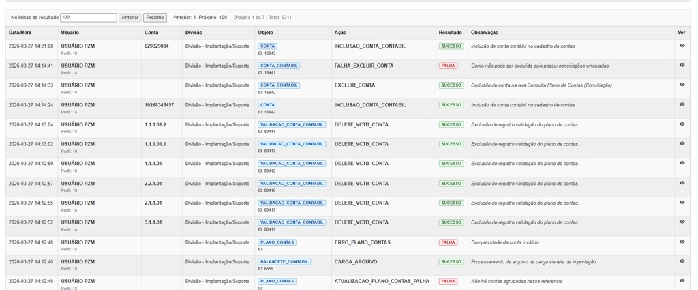The width and height of the screenshot is (698, 290).
Task: Show details for account 10248348457 via eye icon
Action: pos(682,105)
